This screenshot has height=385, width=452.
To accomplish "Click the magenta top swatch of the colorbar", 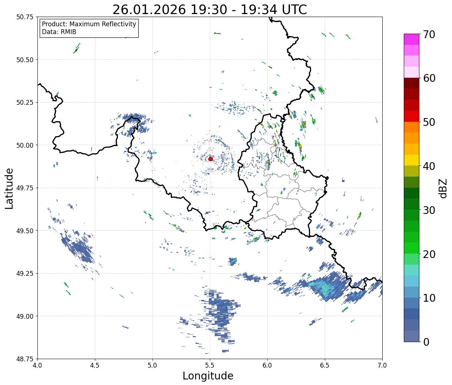I will (412, 39).
